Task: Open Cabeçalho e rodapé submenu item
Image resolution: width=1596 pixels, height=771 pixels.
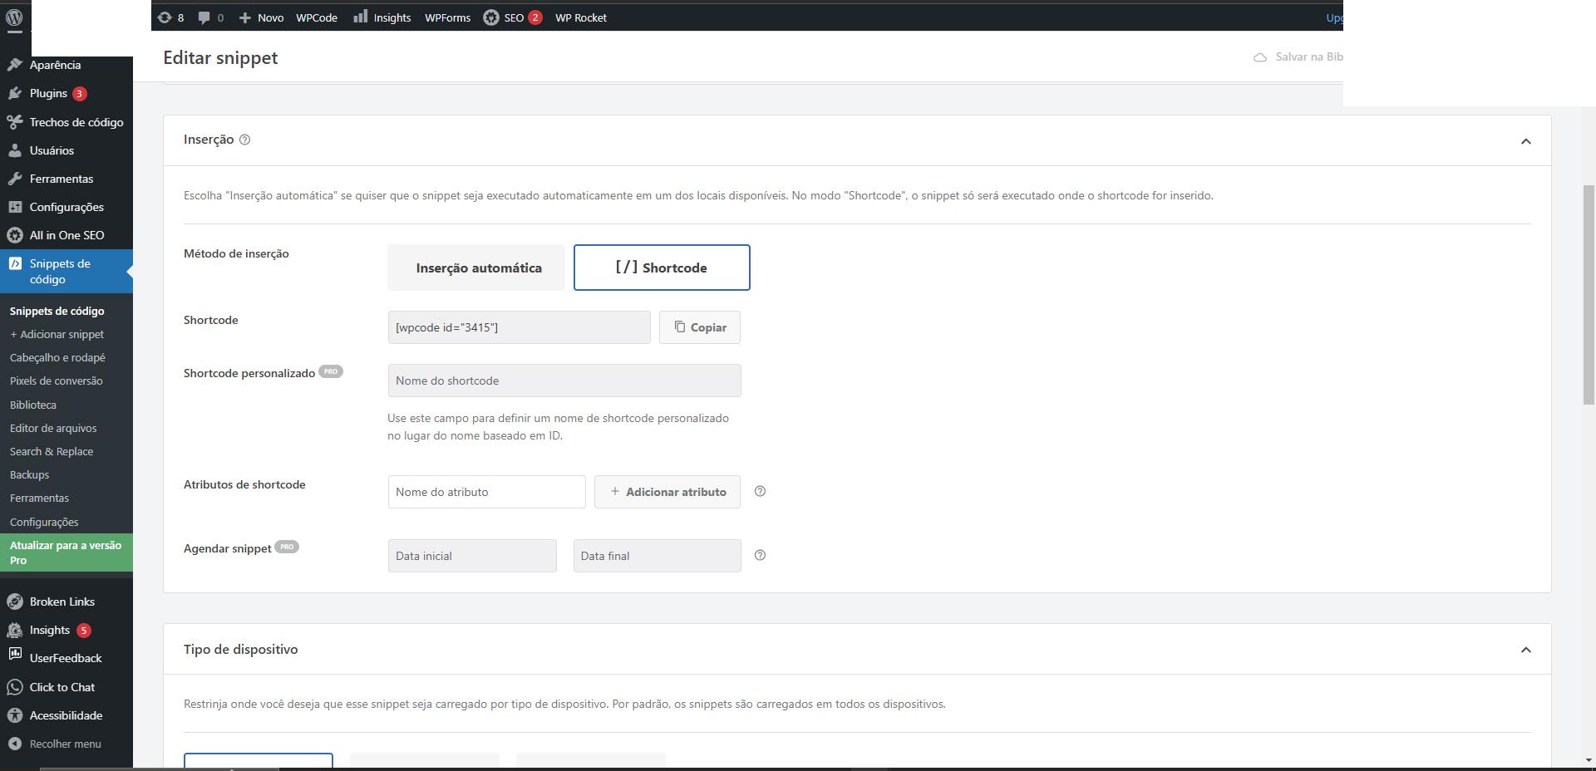Action: 57,357
